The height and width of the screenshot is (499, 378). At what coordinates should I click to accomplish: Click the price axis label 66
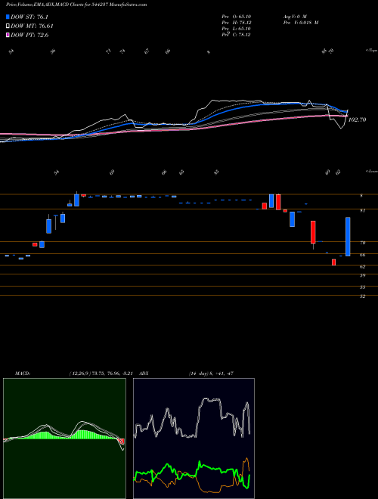click(362, 255)
